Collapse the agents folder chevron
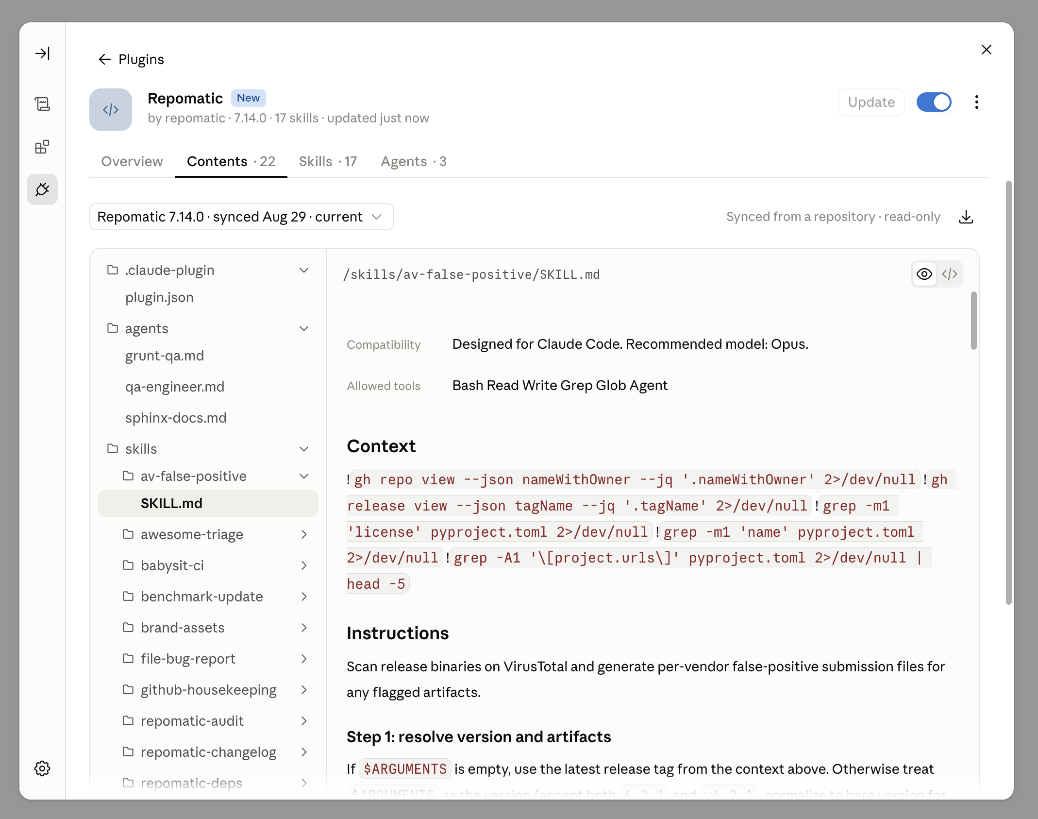This screenshot has width=1038, height=819. [x=304, y=329]
